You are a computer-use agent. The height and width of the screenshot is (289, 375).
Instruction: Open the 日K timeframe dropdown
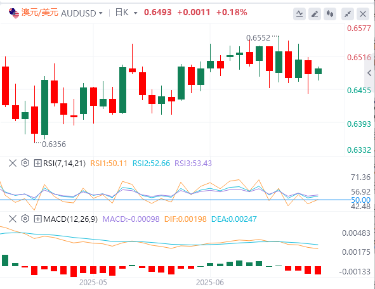click(126, 13)
